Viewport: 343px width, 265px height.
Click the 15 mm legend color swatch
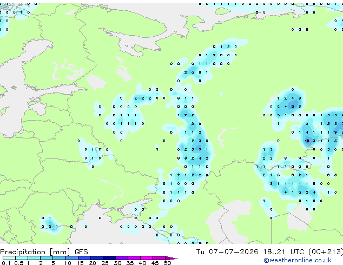click(84, 258)
